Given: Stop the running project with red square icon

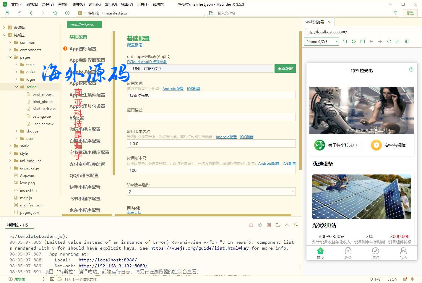Looking at the screenshot, I should pos(269,225).
